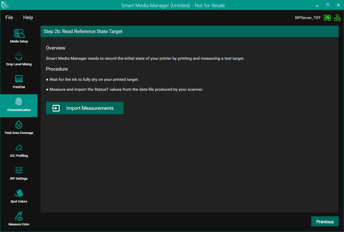Viewport: 344px width, 232px height.
Task: Minimize the Smart Media Manager window
Action: click(x=317, y=5)
